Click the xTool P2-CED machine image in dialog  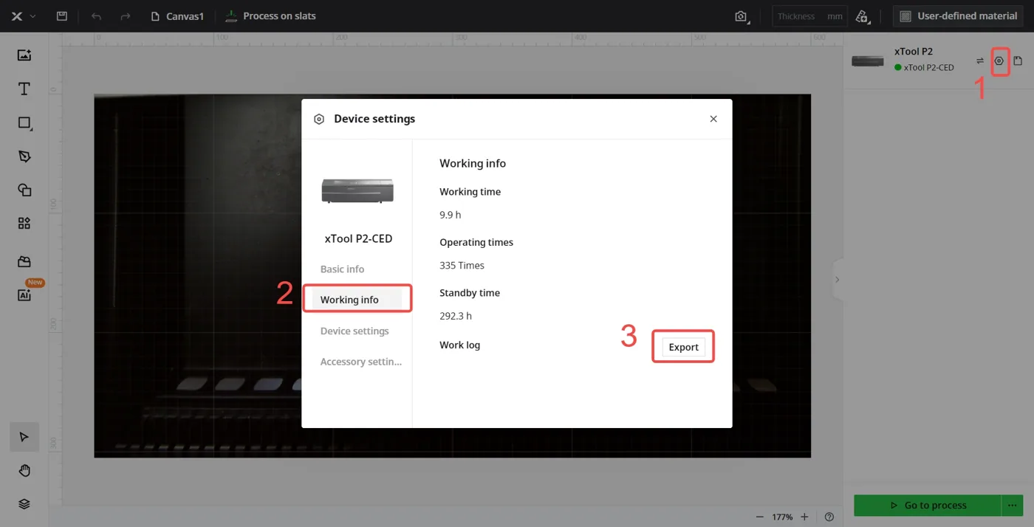[x=357, y=190]
